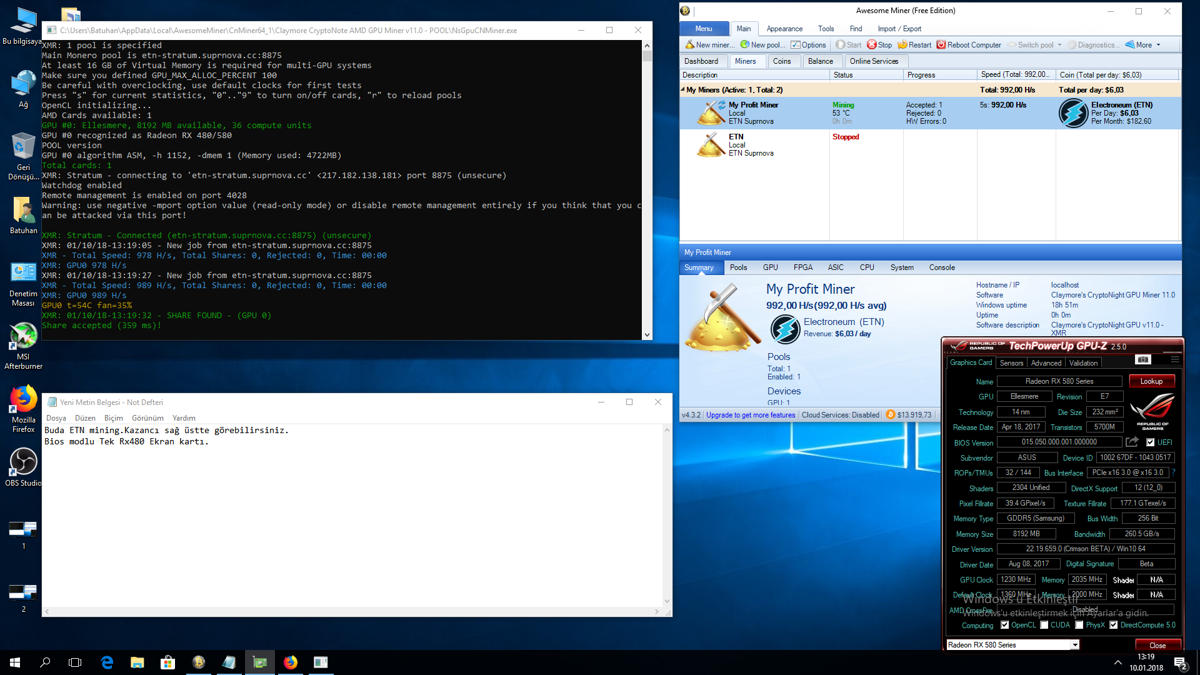The image size is (1200, 675).
Task: Take GPU-Z screenshot with camera icon
Action: [x=1143, y=359]
